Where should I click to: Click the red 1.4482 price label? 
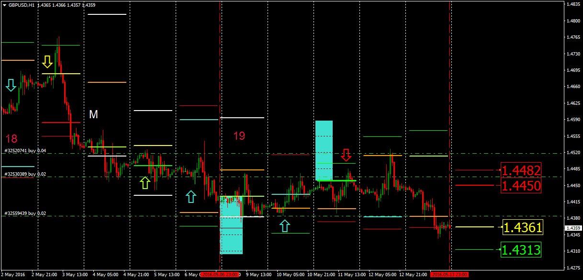(x=521, y=170)
